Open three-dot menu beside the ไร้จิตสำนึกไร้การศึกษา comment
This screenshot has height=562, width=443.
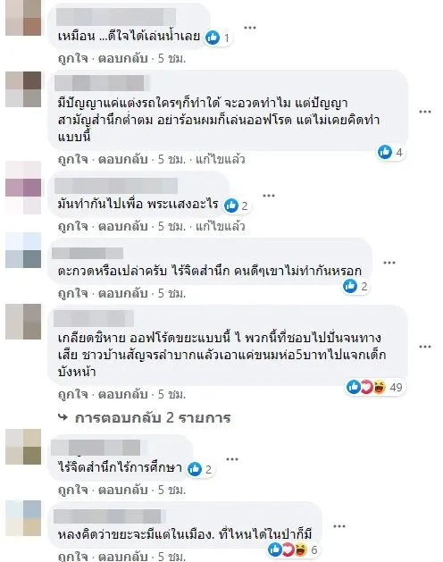point(232,459)
